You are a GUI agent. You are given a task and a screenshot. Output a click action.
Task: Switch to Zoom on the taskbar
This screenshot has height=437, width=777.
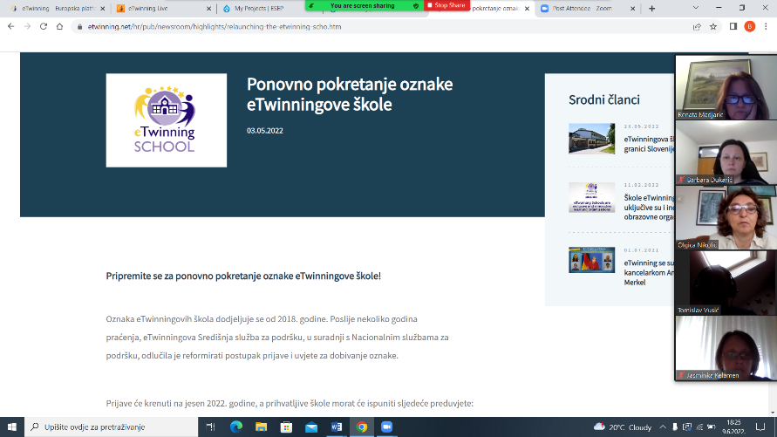coord(386,427)
